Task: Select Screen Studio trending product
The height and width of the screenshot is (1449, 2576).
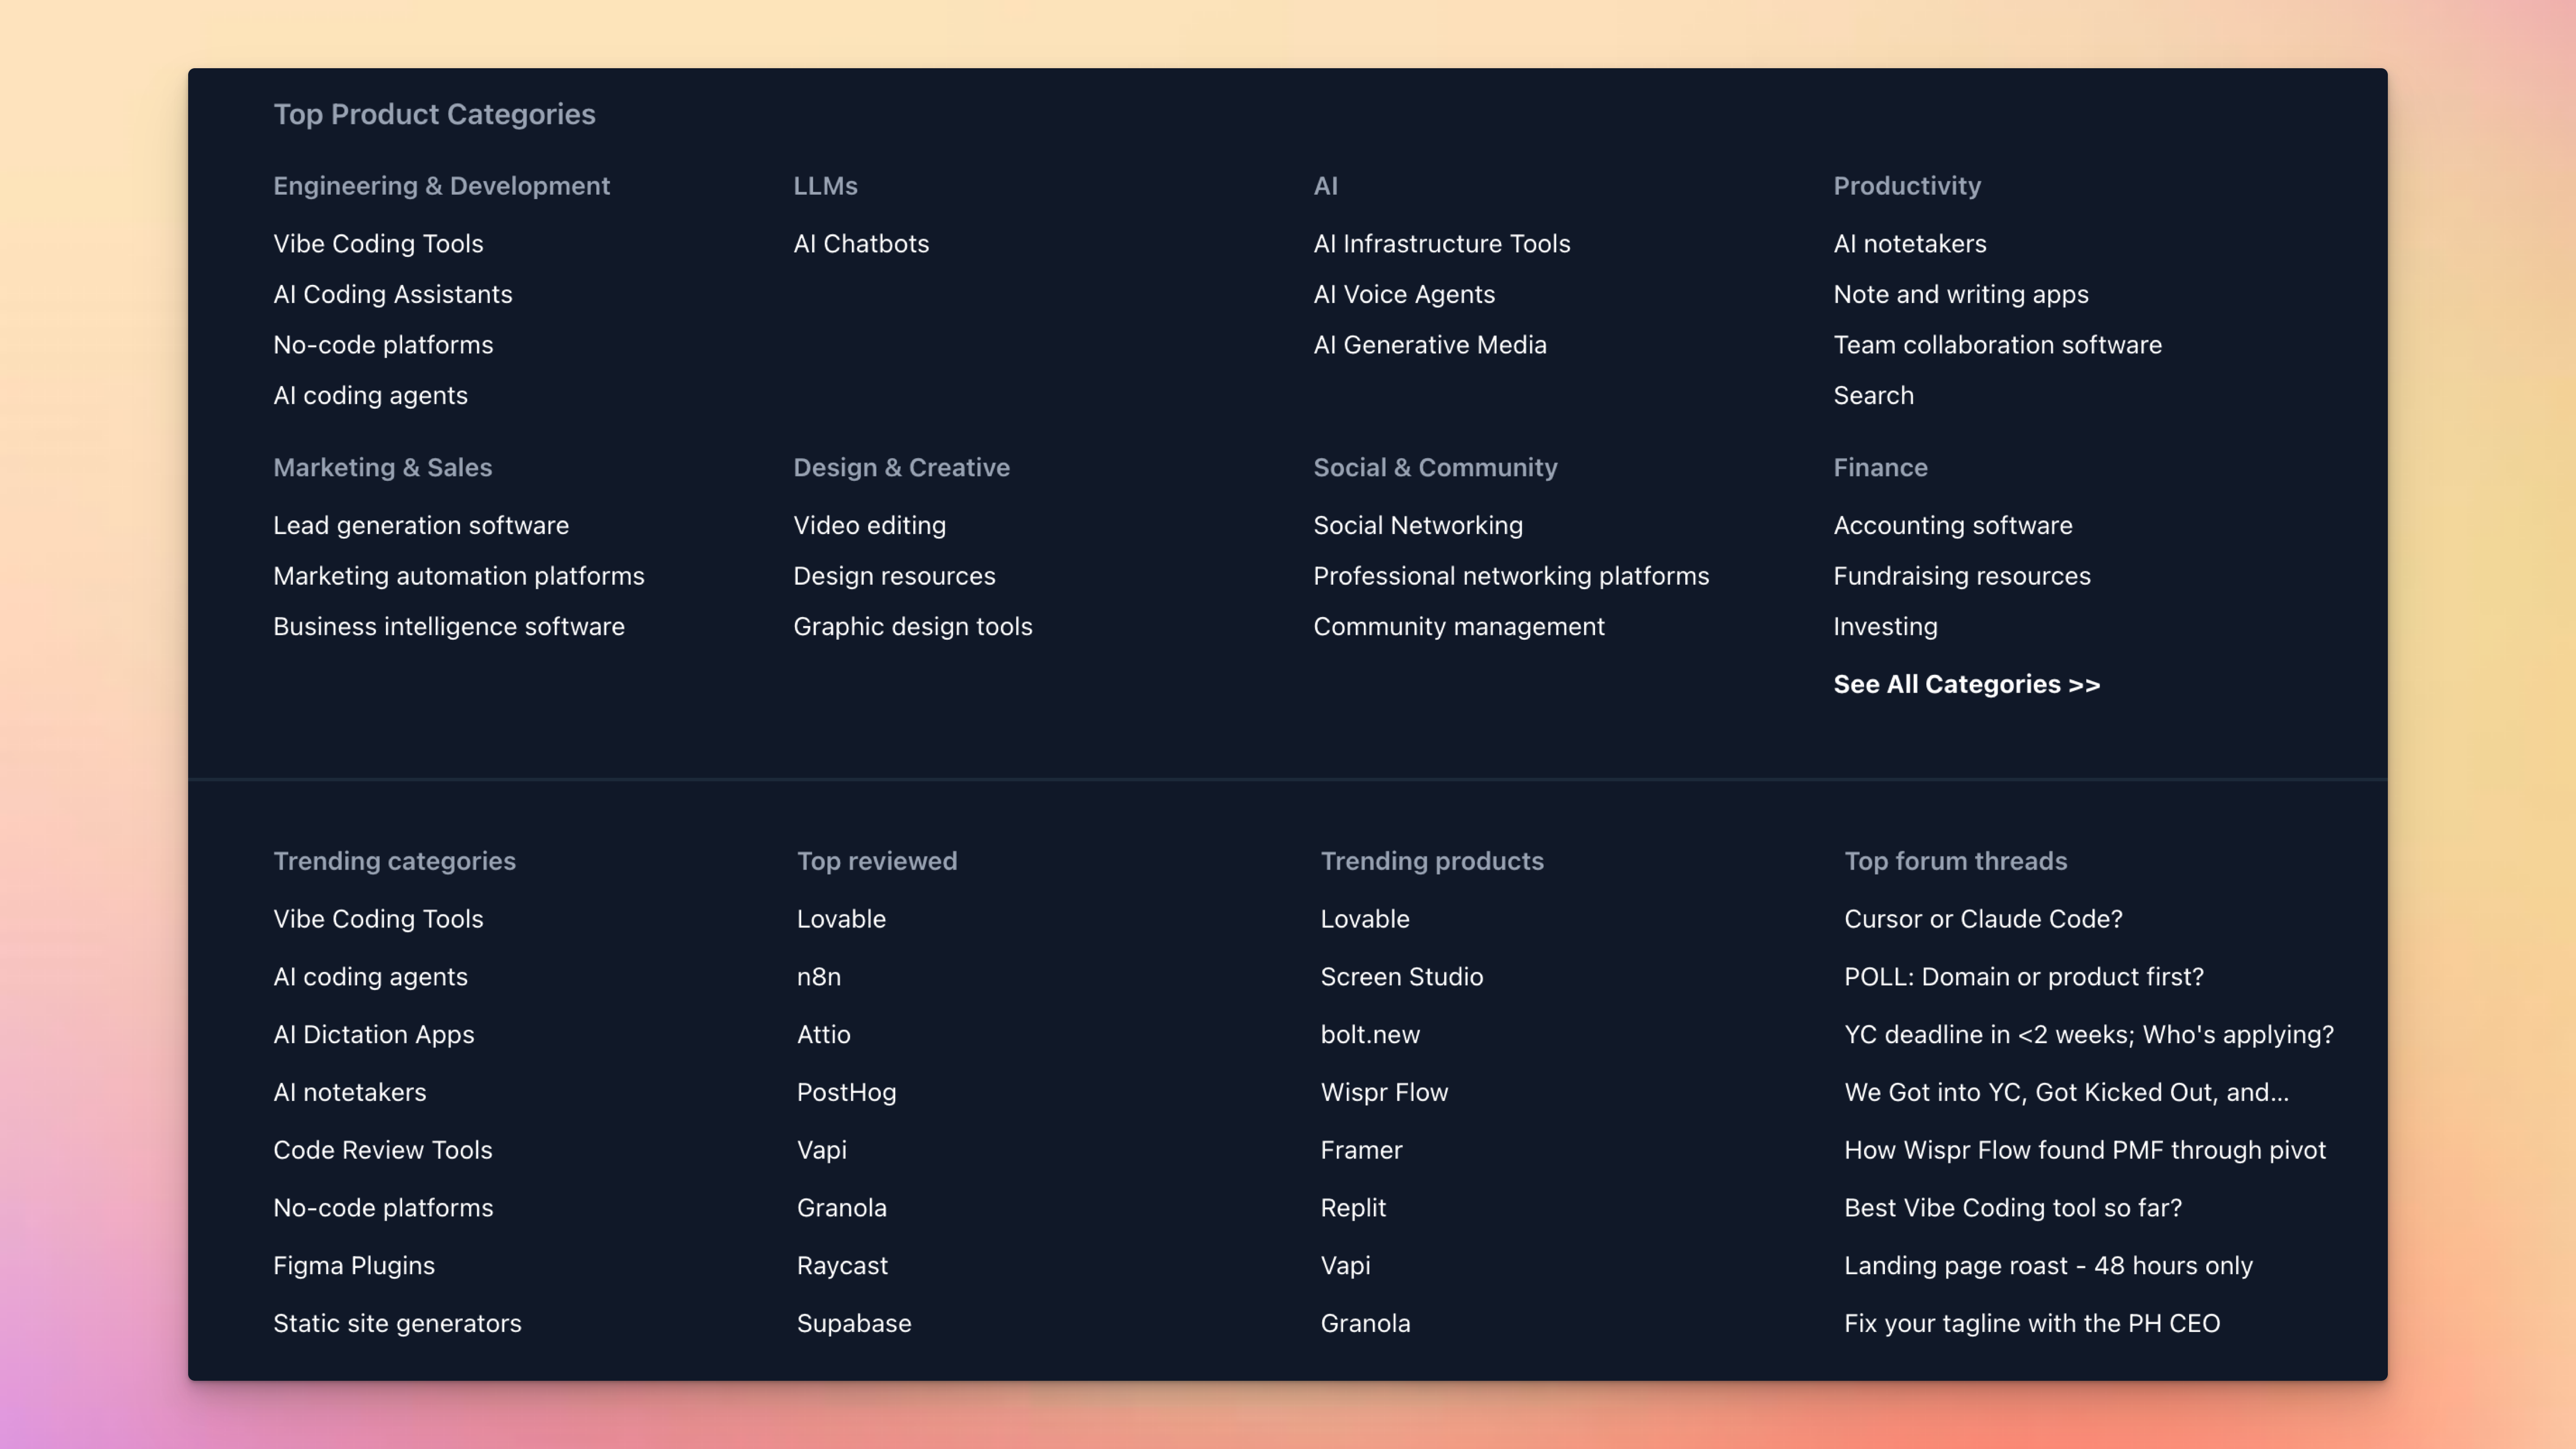Action: (x=1401, y=977)
